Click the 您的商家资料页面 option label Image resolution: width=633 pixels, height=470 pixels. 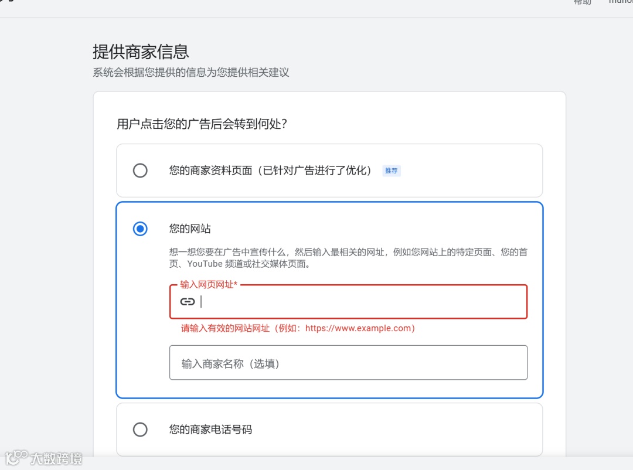(x=270, y=171)
